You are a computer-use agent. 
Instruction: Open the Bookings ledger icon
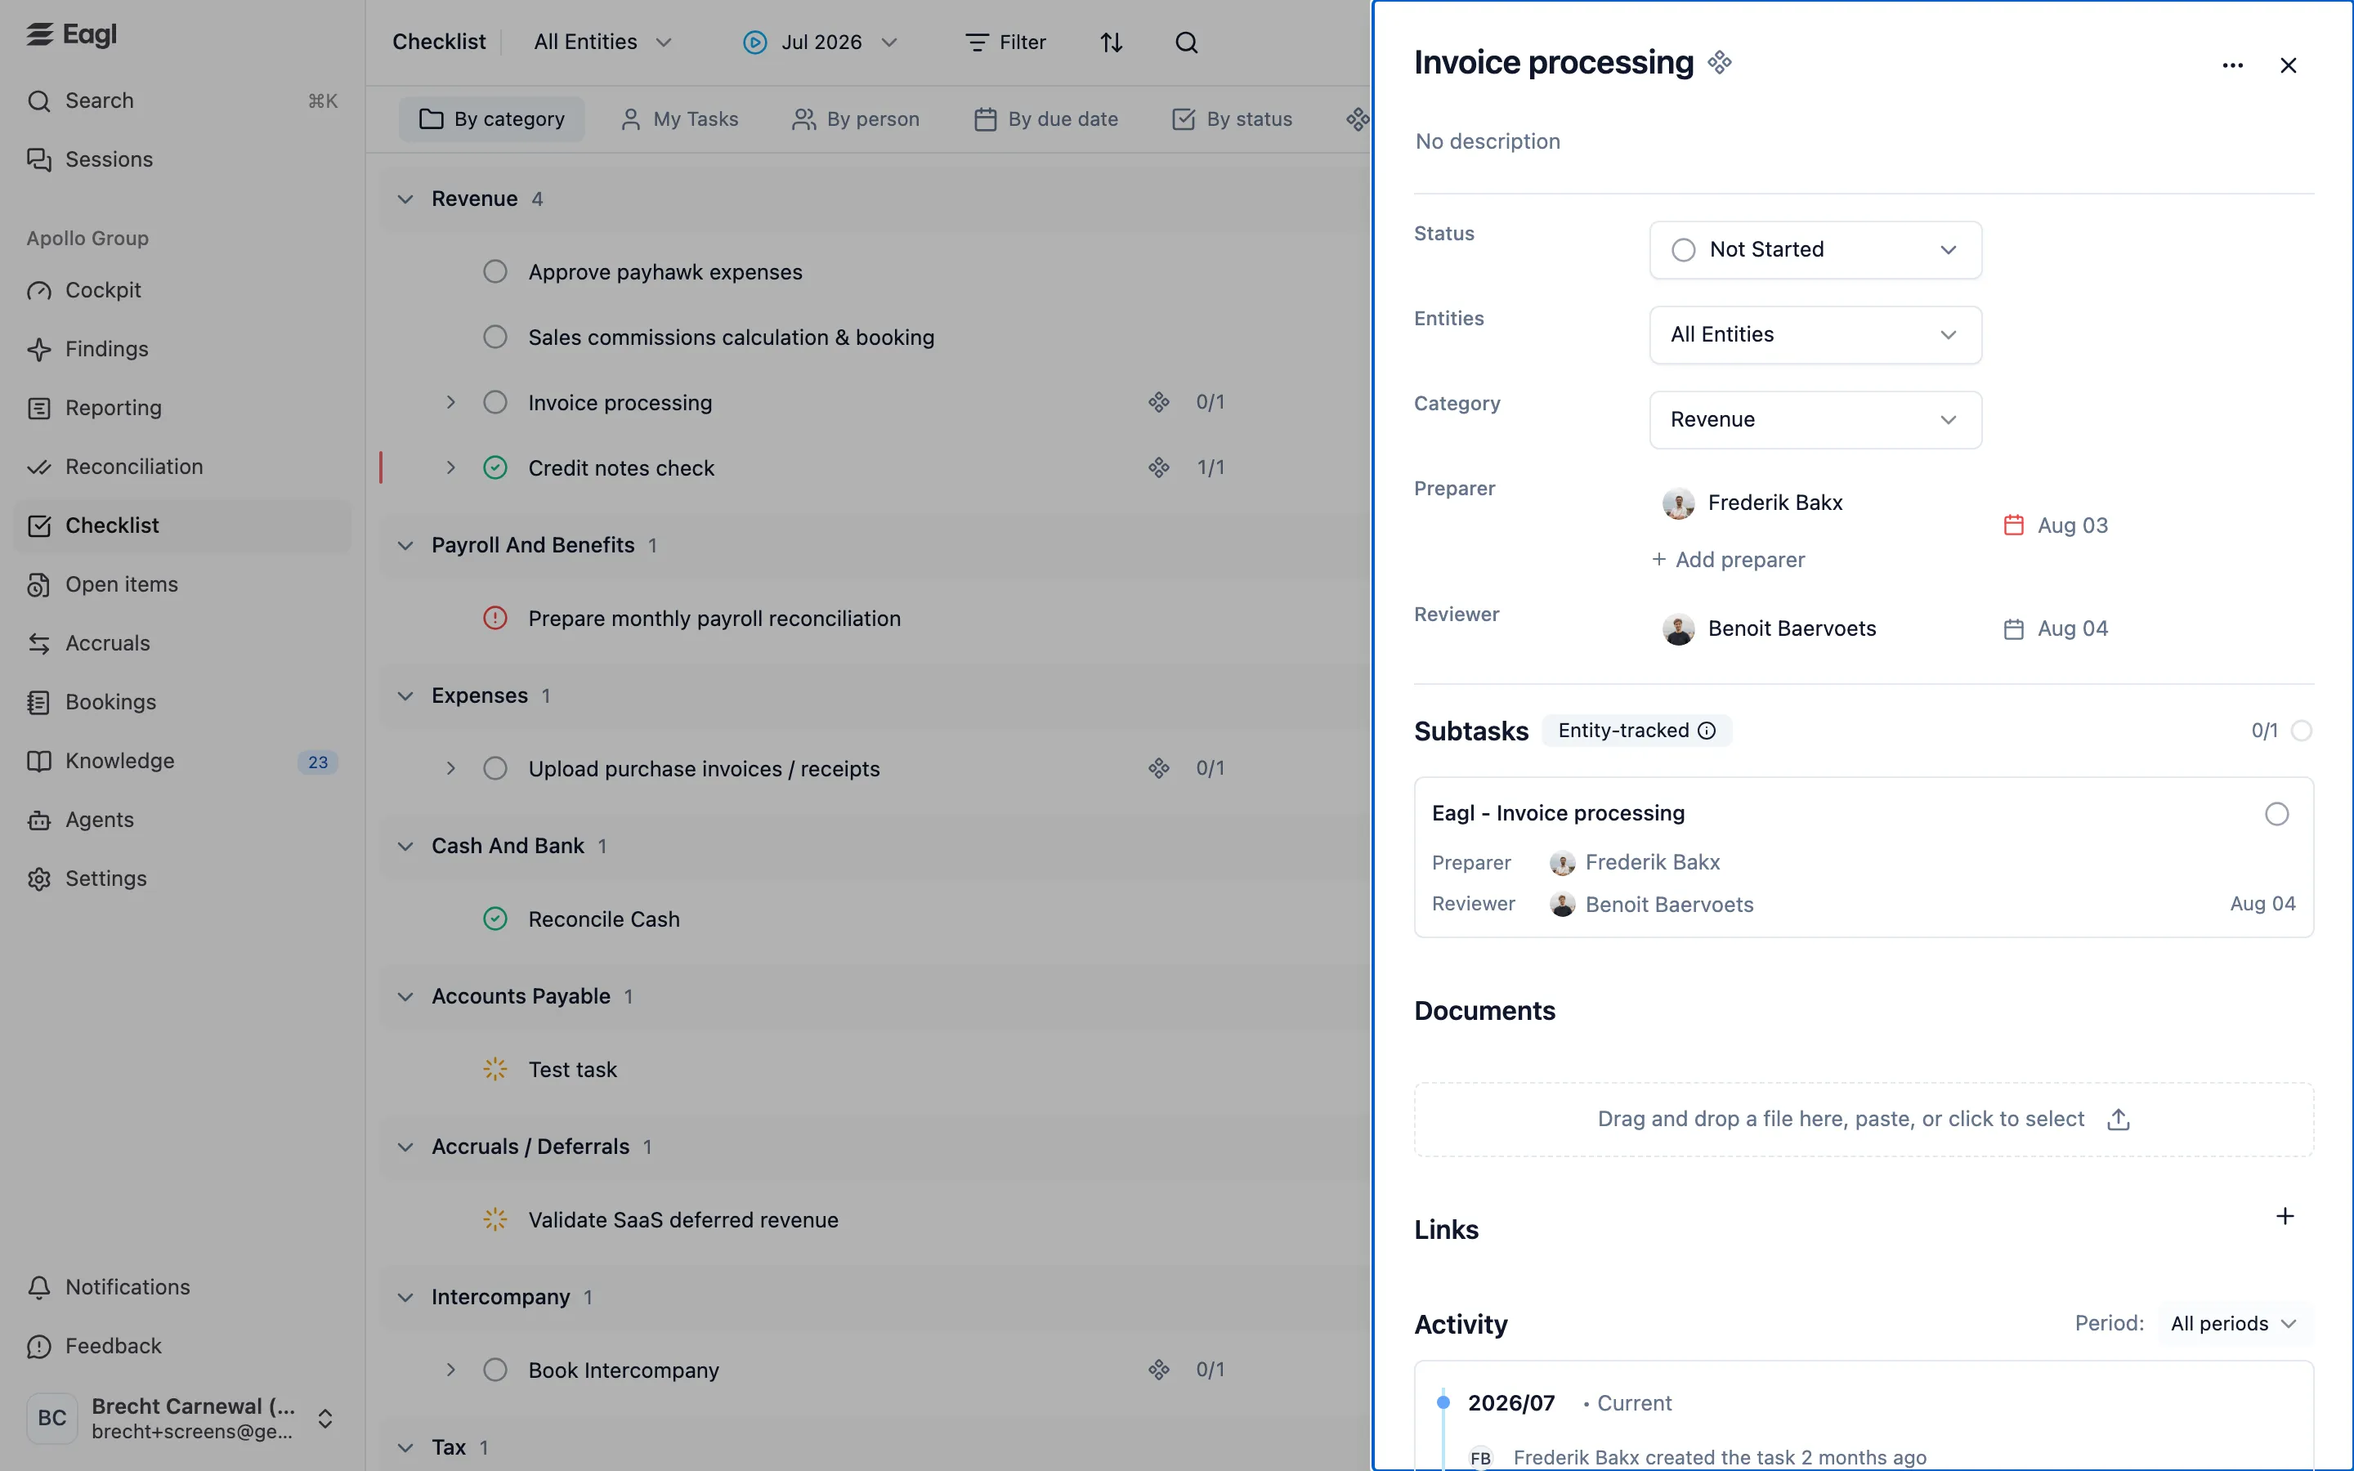[39, 703]
